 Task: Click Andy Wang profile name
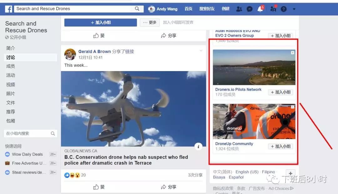pyautogui.click(x=167, y=9)
